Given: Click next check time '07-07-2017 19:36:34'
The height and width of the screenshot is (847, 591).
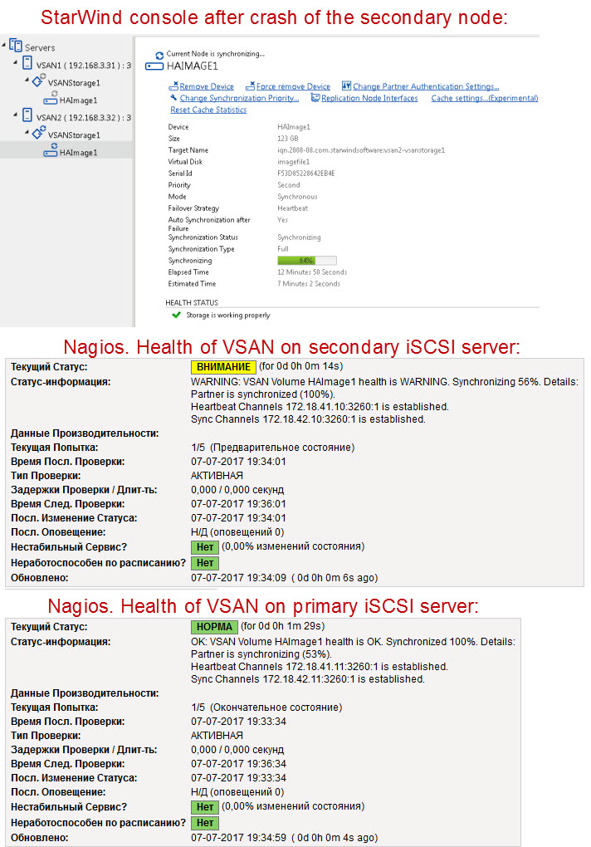Looking at the screenshot, I should coord(238,763).
